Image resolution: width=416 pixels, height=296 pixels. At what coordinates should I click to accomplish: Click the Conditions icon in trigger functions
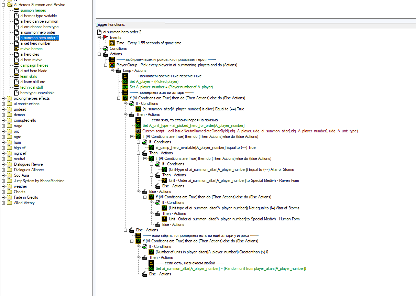click(106, 48)
